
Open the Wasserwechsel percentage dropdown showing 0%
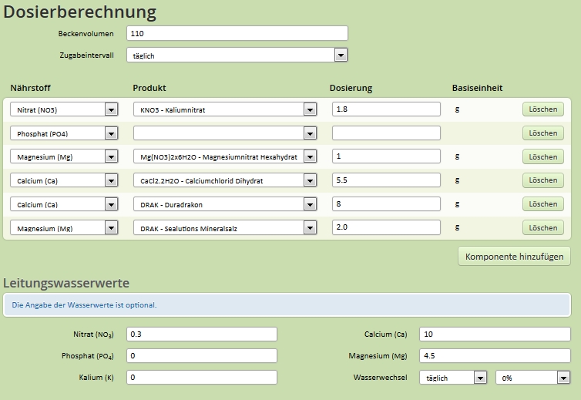pyautogui.click(x=532, y=378)
